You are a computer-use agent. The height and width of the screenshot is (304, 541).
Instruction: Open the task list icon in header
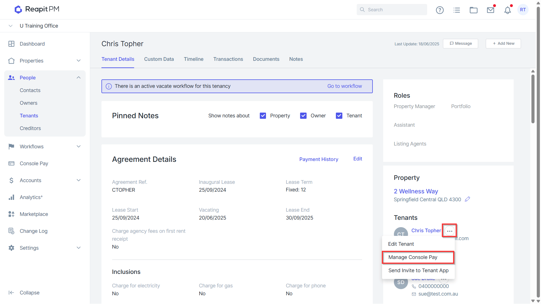[x=456, y=10]
